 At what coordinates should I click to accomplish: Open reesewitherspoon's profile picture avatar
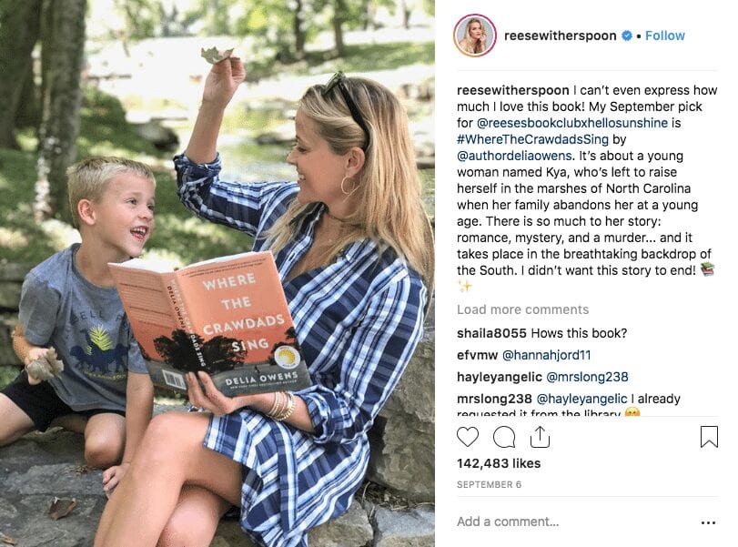click(475, 35)
